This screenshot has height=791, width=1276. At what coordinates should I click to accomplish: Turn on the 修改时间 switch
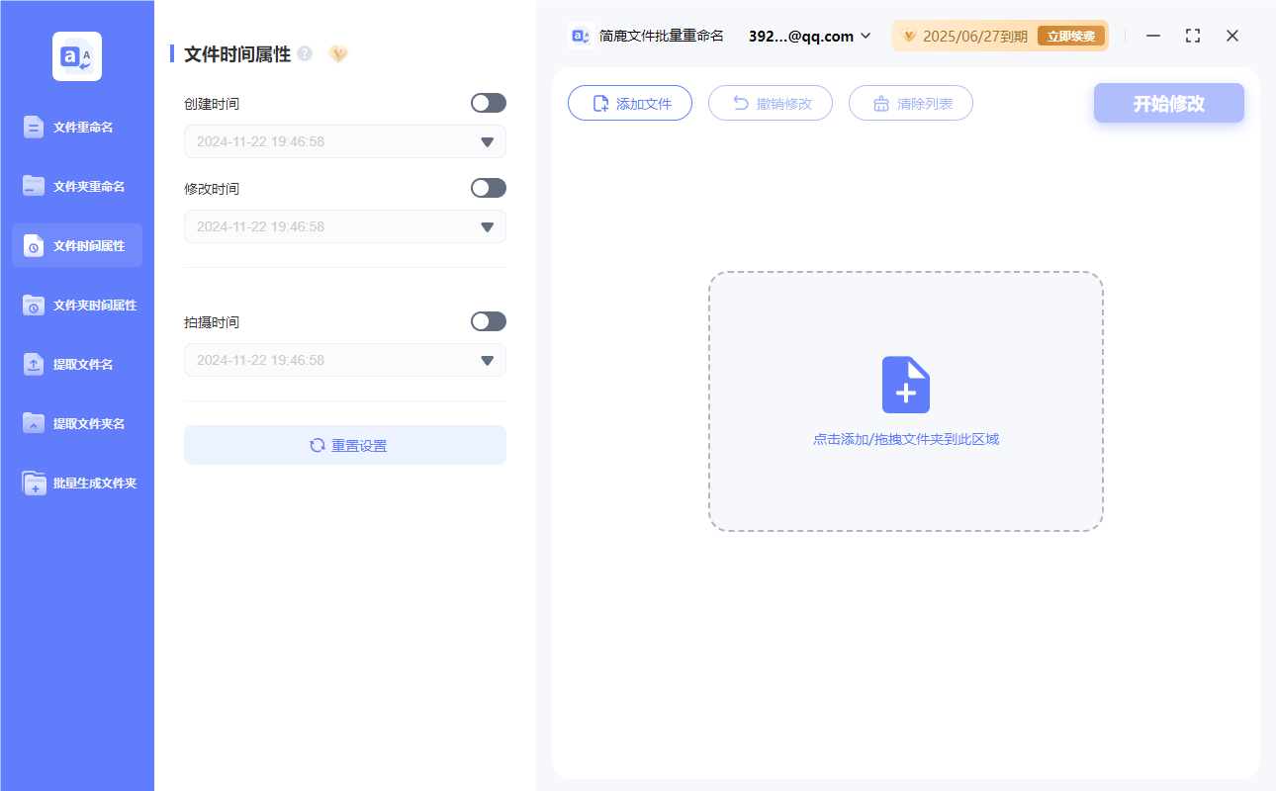(x=488, y=188)
